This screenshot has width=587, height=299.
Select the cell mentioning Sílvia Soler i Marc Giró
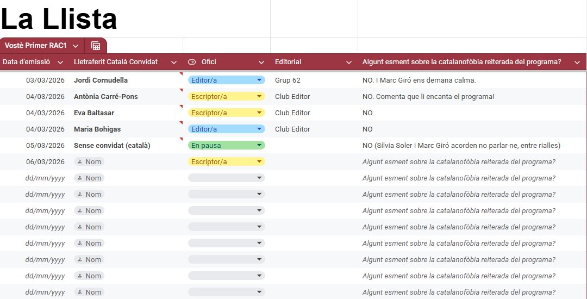461,146
